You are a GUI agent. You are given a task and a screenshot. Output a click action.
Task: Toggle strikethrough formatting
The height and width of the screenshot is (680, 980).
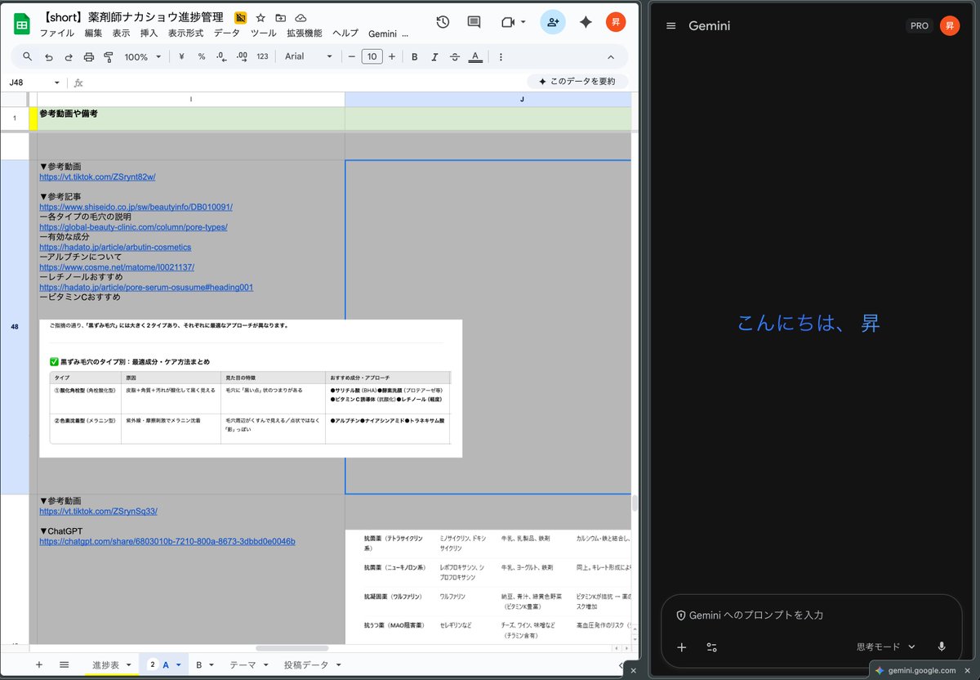[455, 56]
